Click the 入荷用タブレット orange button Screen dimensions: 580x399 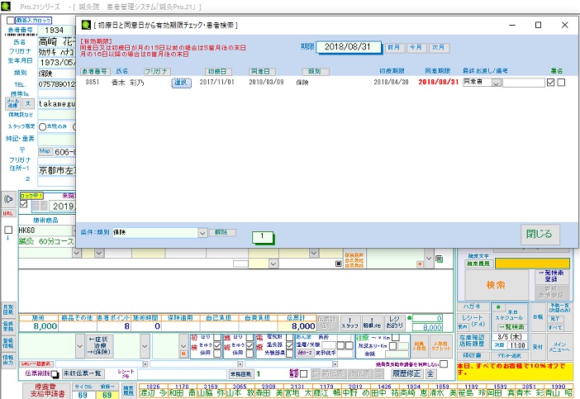[440, 346]
